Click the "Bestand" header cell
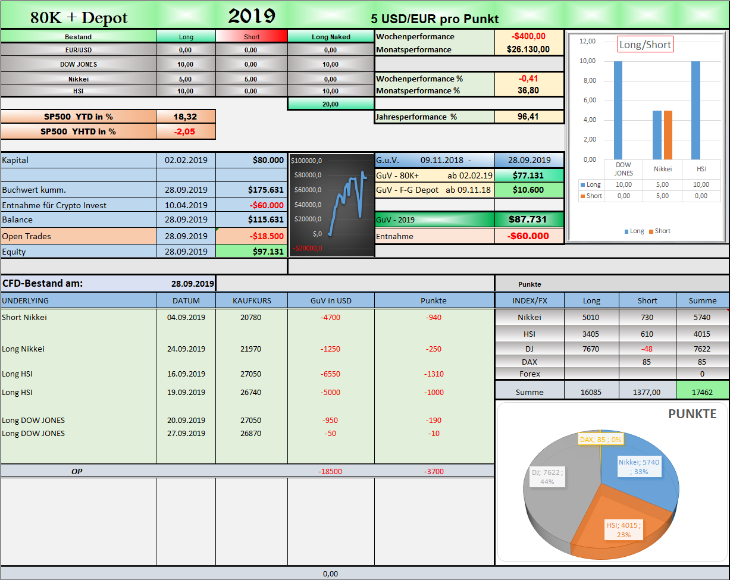The width and height of the screenshot is (730, 580). coord(79,37)
